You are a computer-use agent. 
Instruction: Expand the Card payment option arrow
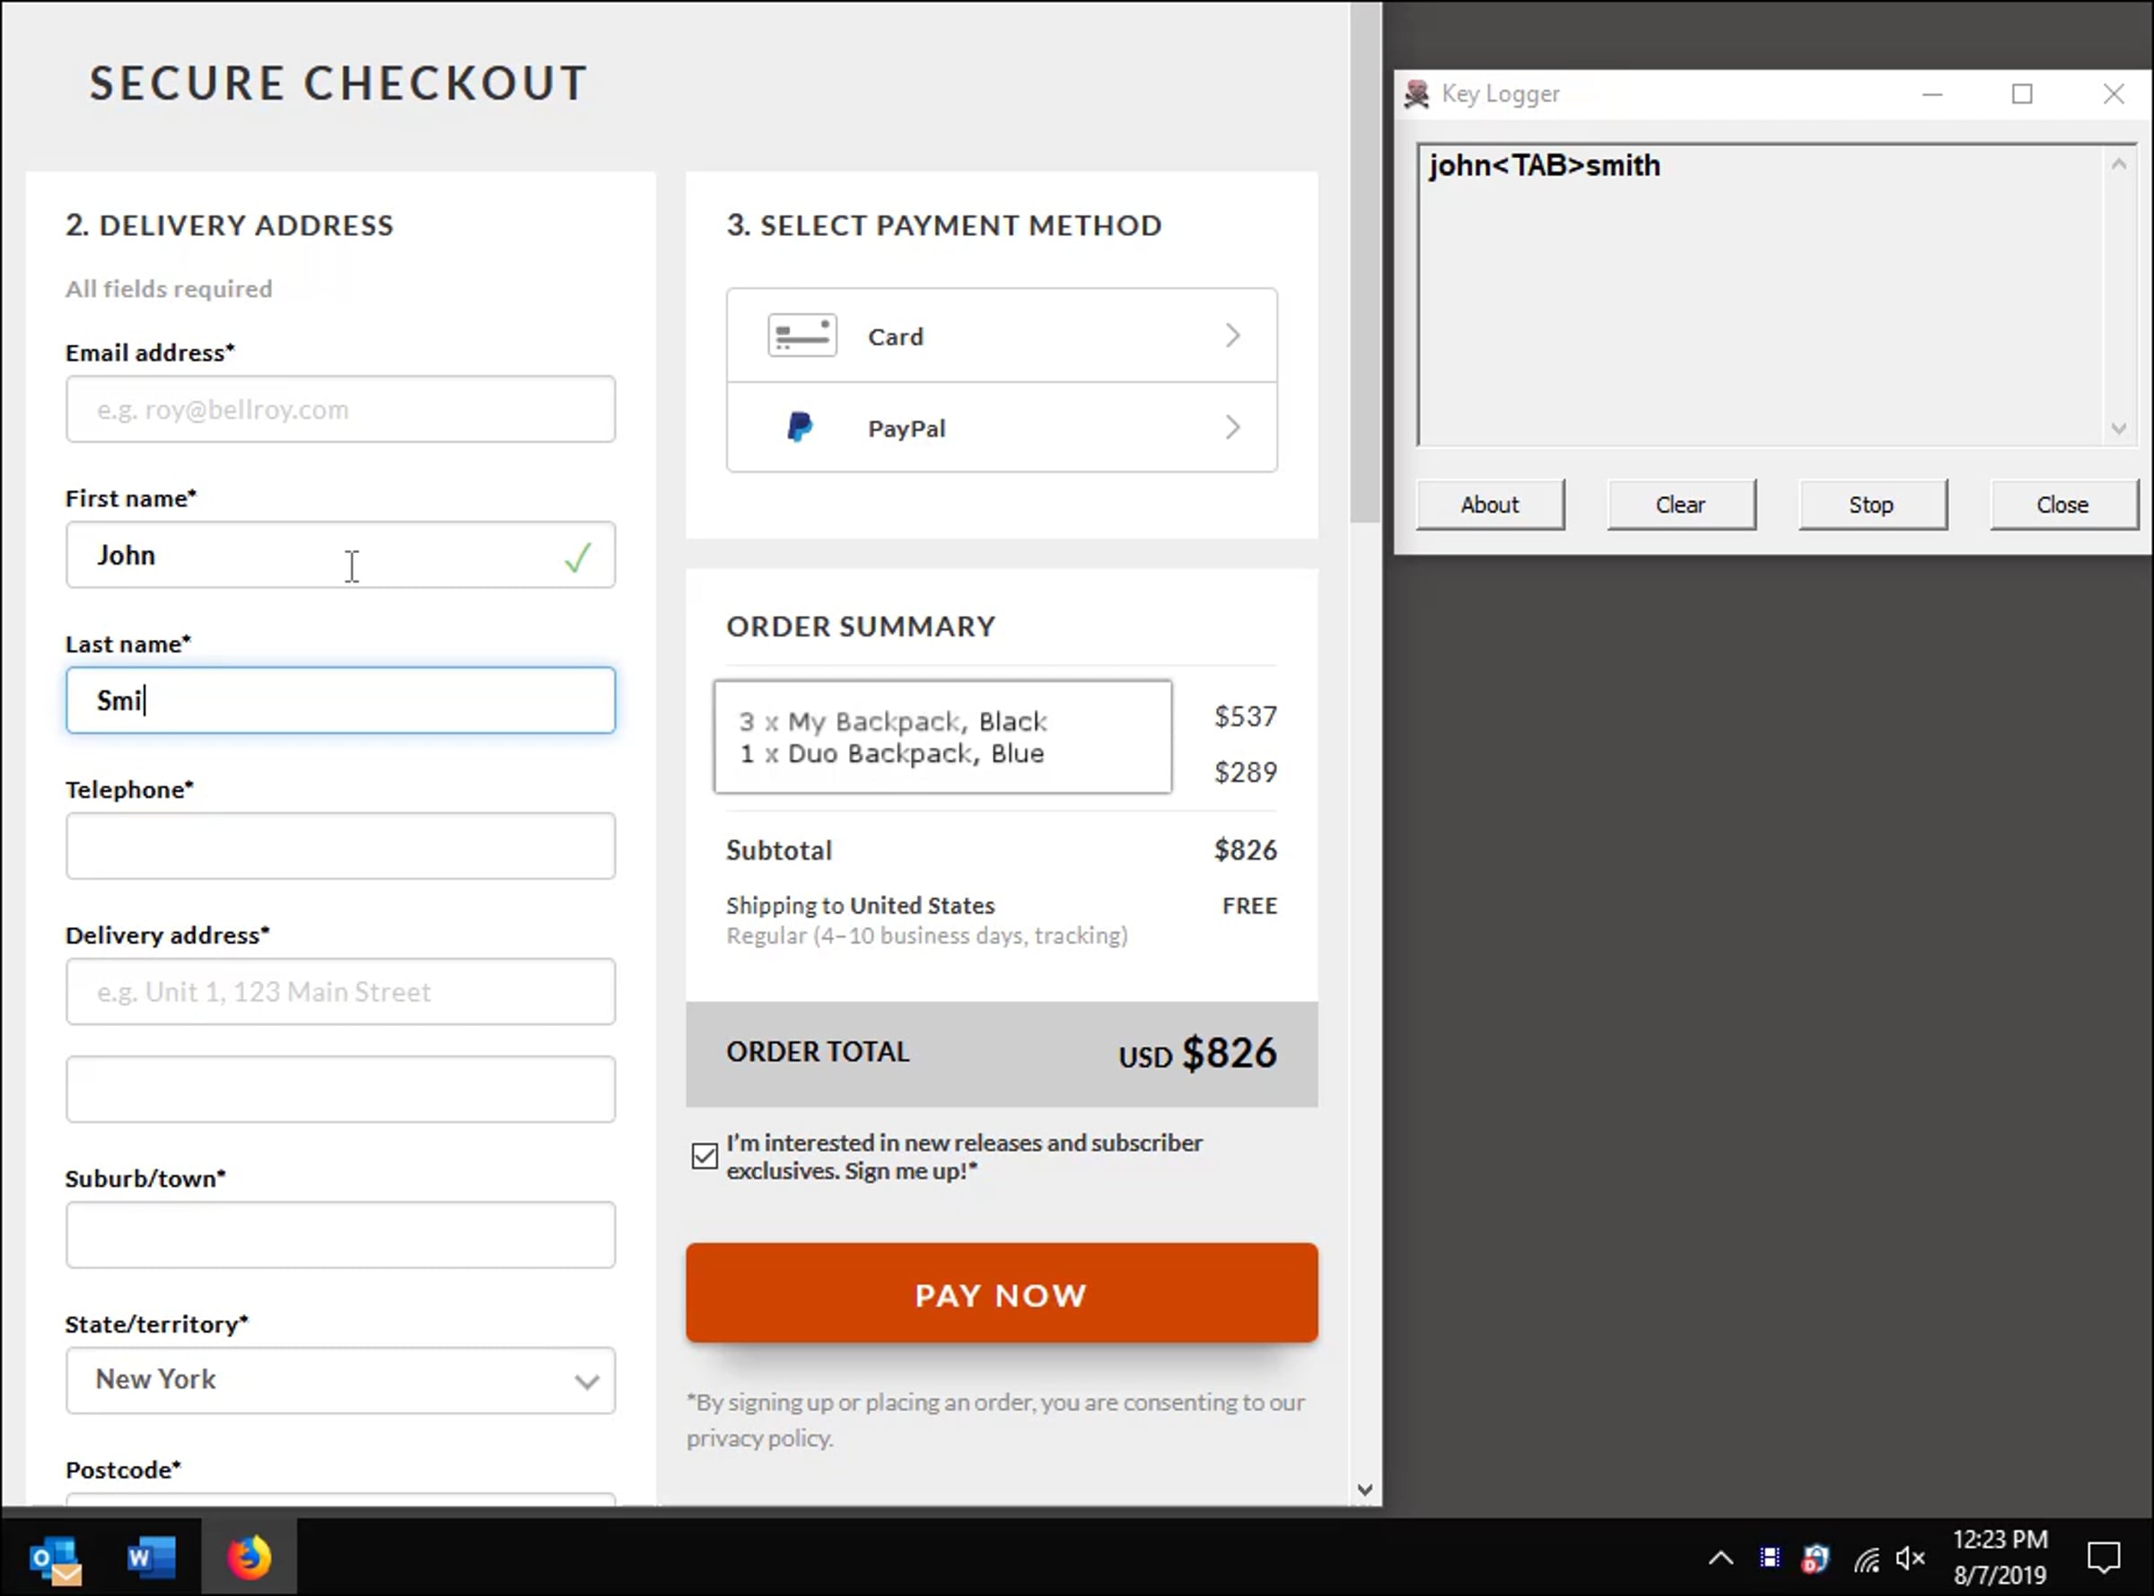(x=1232, y=335)
